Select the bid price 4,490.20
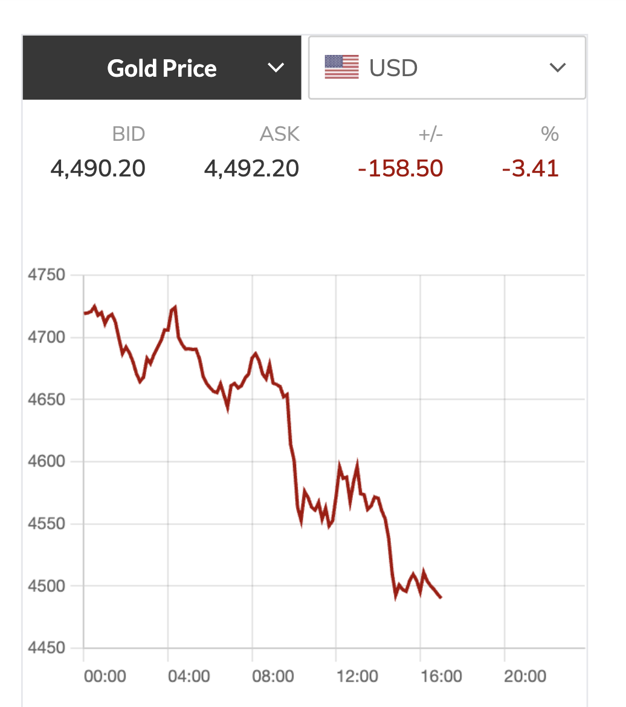626x707 pixels. [x=98, y=169]
